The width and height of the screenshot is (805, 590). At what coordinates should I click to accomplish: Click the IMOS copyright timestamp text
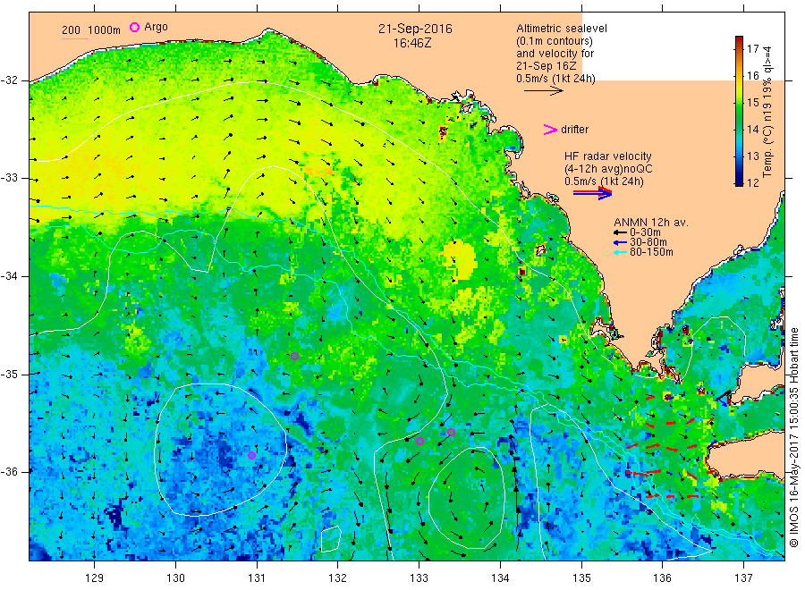(794, 438)
